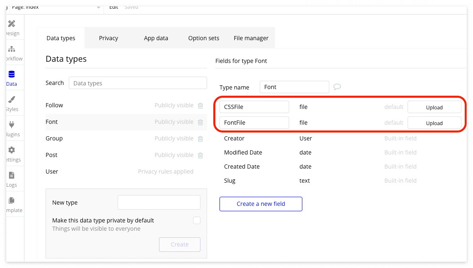The width and height of the screenshot is (473, 268).
Task: Click the comment bubble beside Type name
Action: click(x=337, y=87)
